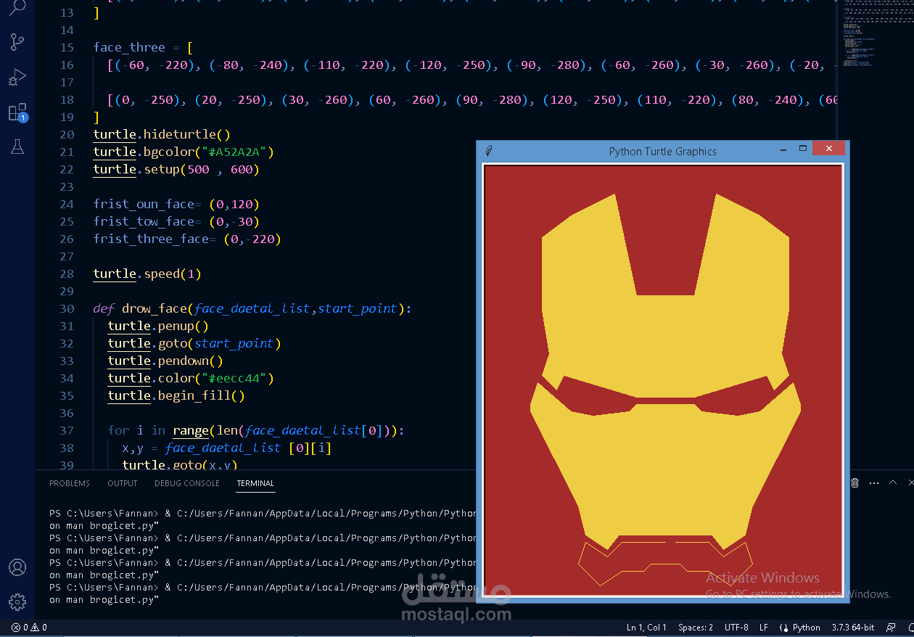
Task: Switch to the OUTPUT tab
Action: [122, 483]
